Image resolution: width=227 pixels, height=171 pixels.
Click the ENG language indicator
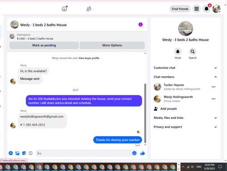point(199,167)
